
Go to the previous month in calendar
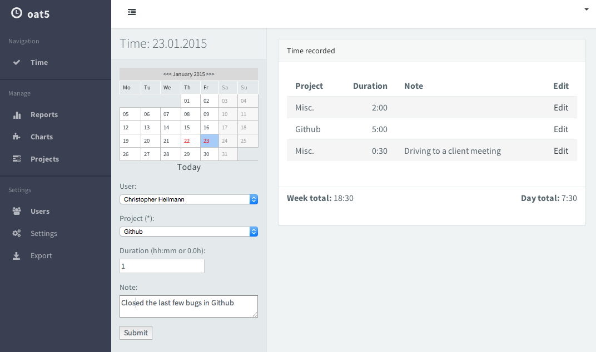click(167, 74)
